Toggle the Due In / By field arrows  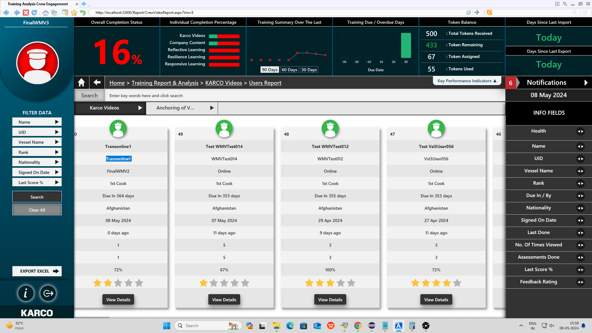(x=580, y=196)
